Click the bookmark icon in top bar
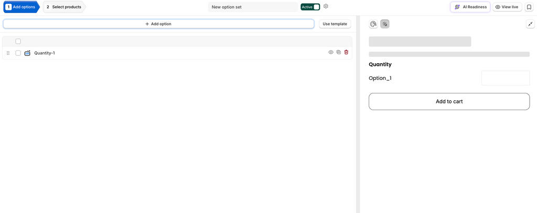The width and height of the screenshot is (537, 213). (x=529, y=7)
